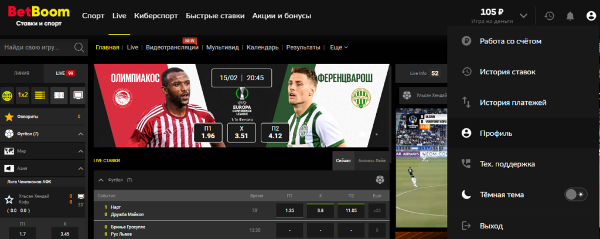Image resolution: width=600 pixels, height=239 pixels.
Task: Open Киберспорт in main navigation
Action: [x=156, y=16]
